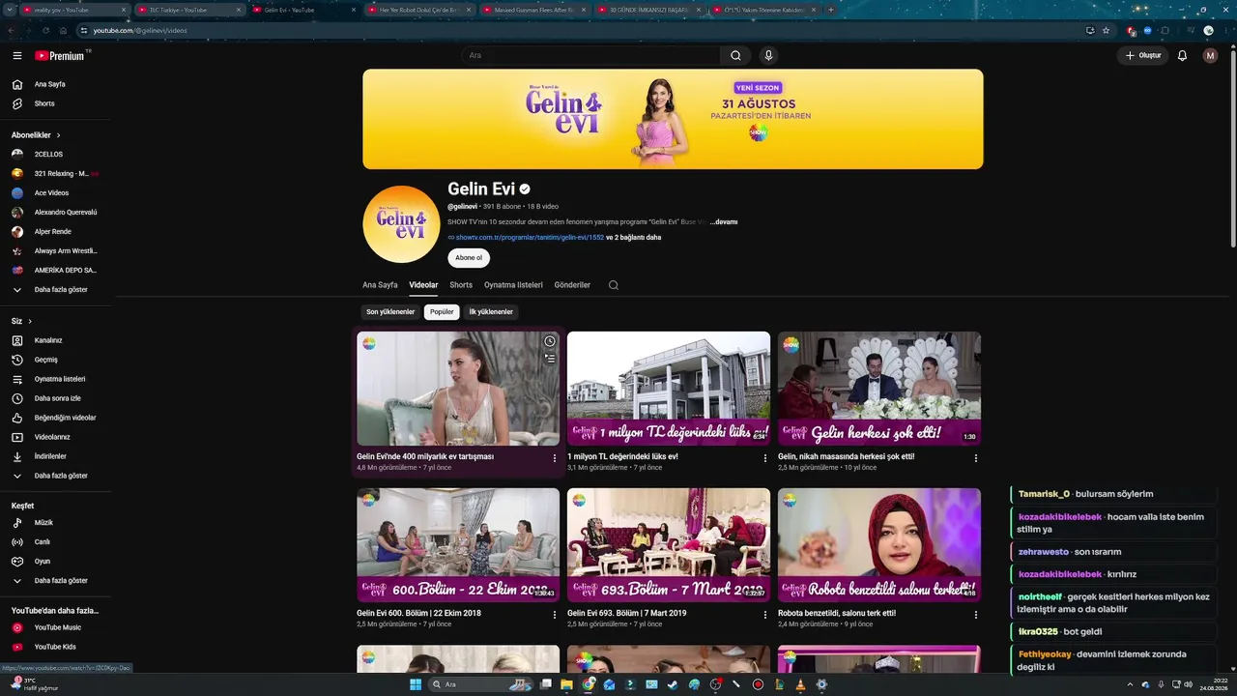
Task: Switch to Gönderiler channel tab
Action: click(x=572, y=285)
